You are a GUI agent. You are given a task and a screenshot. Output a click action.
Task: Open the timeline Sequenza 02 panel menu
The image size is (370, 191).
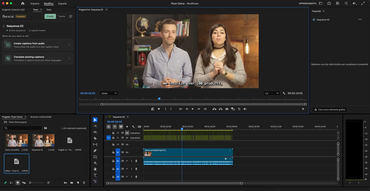coord(128,117)
